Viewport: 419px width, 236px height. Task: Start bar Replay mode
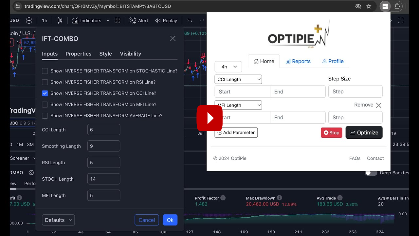pyautogui.click(x=166, y=20)
